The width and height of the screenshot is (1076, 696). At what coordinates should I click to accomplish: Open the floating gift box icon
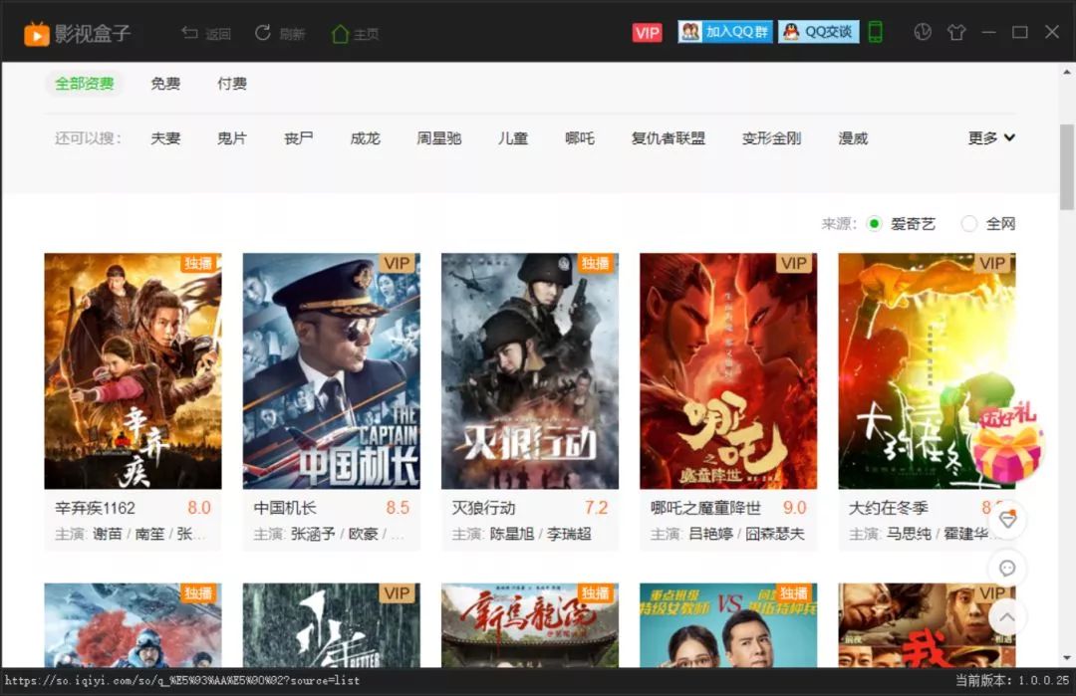[1007, 444]
